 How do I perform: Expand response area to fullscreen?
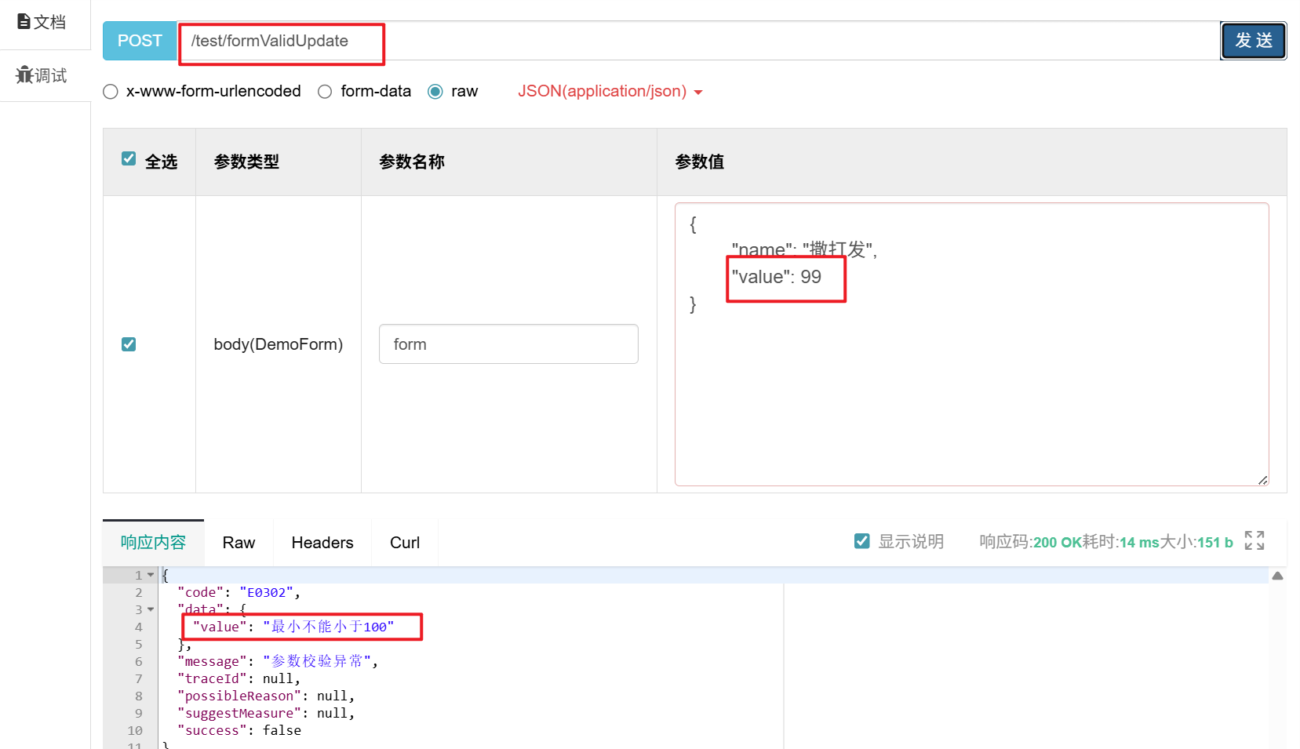click(1254, 540)
